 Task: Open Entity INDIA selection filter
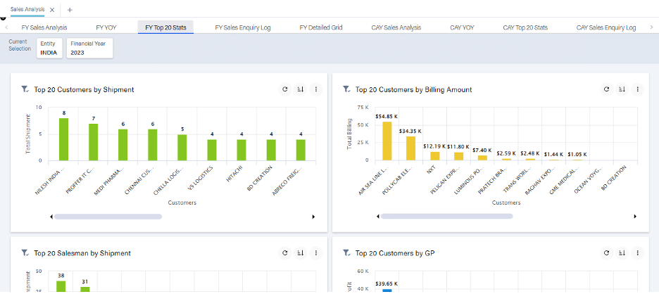[49, 49]
